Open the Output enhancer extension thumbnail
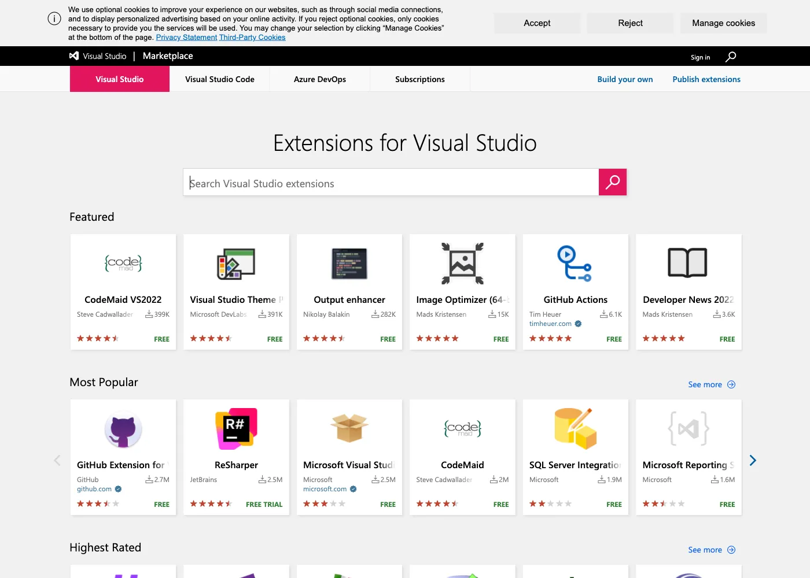The image size is (810, 578). pyautogui.click(x=349, y=264)
